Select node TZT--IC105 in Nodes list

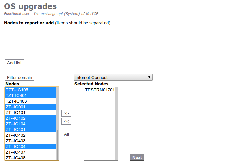[30, 90]
